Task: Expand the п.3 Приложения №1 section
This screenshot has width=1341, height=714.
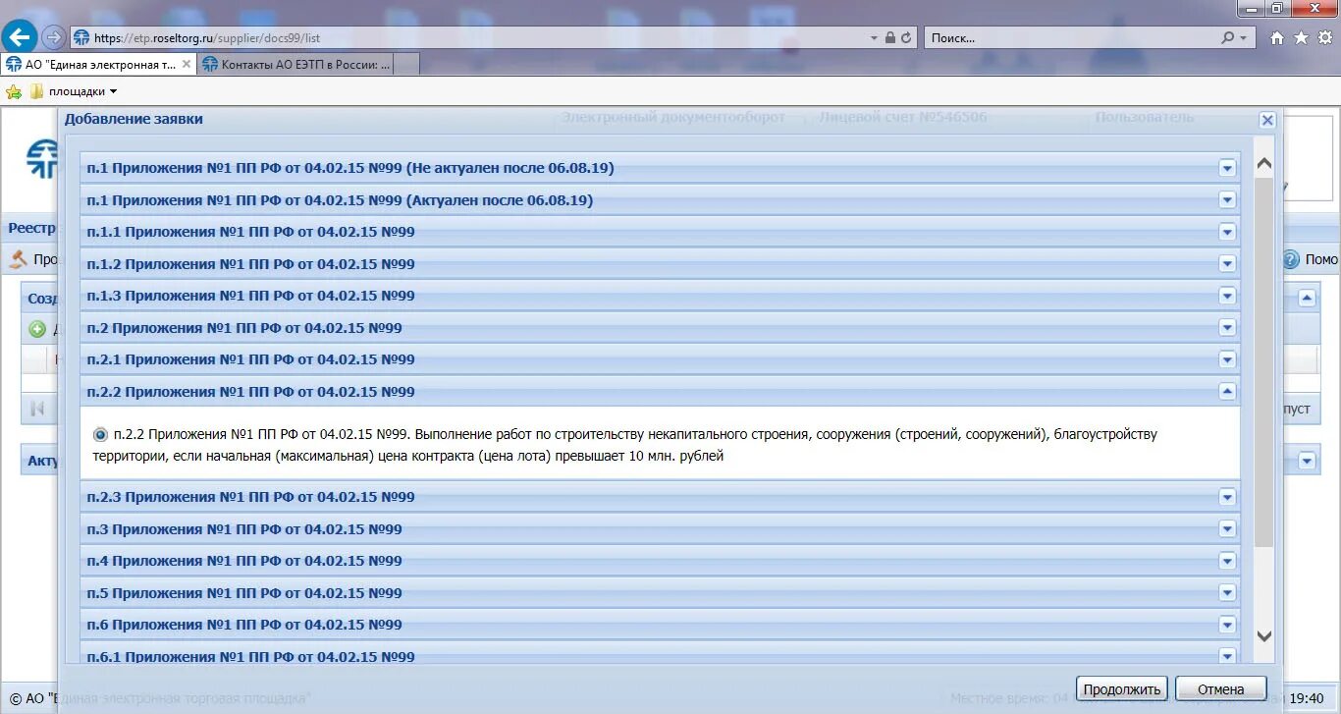Action: pos(1226,529)
